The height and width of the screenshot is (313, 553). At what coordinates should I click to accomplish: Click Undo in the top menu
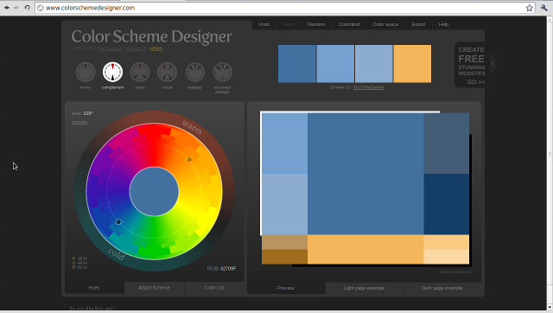pyautogui.click(x=264, y=24)
